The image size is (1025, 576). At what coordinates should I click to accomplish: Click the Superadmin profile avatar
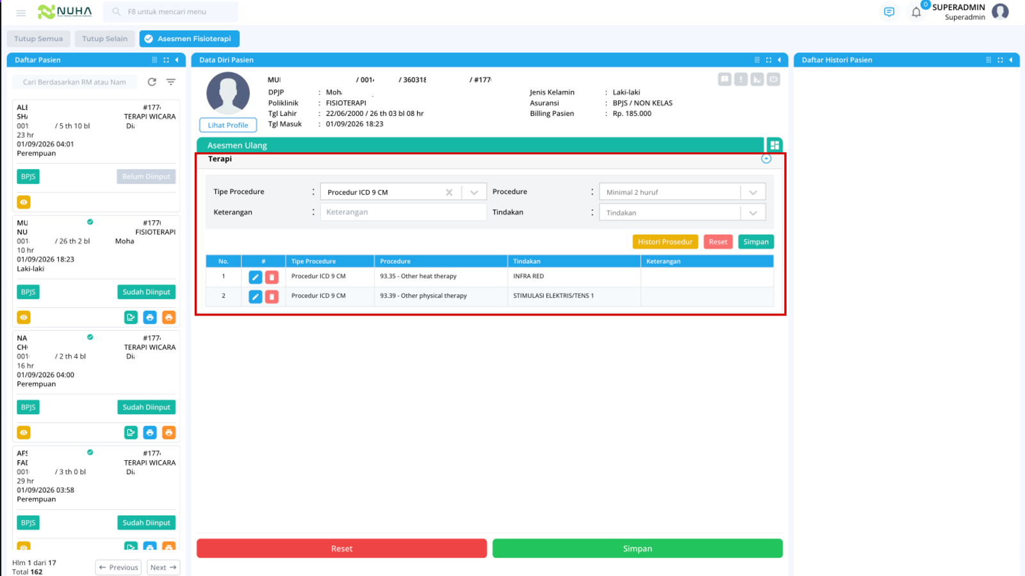[x=1000, y=12]
